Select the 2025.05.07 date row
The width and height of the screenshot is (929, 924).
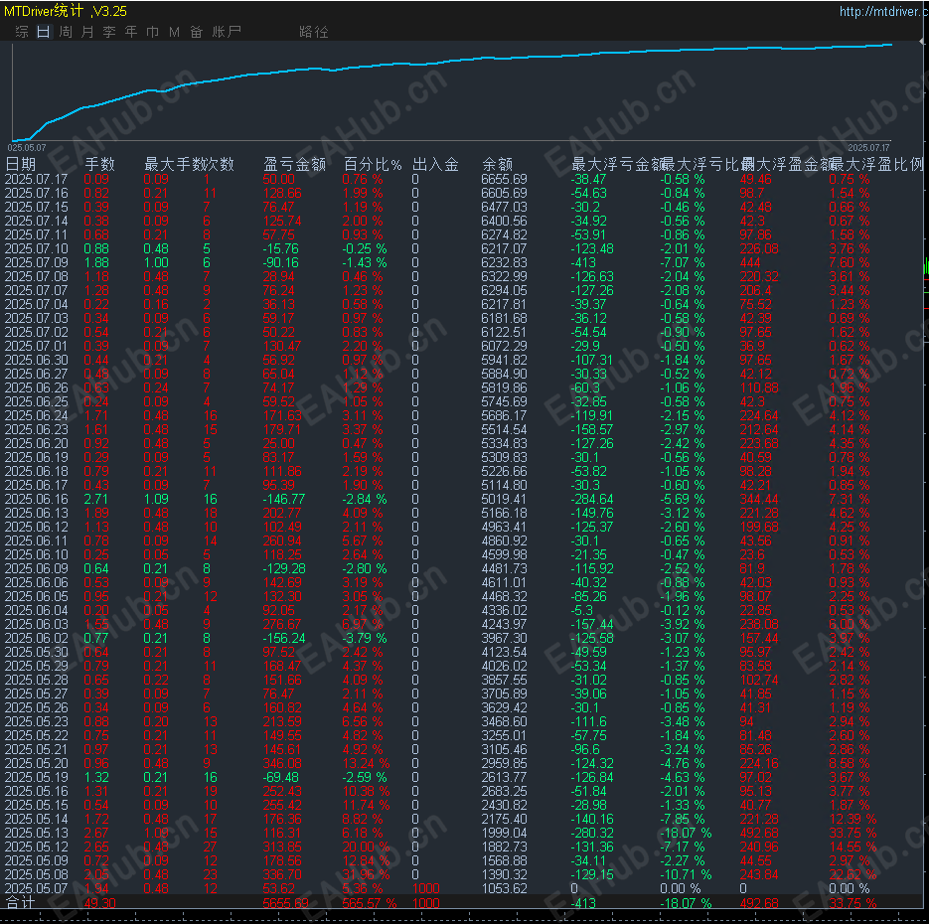[x=36, y=888]
